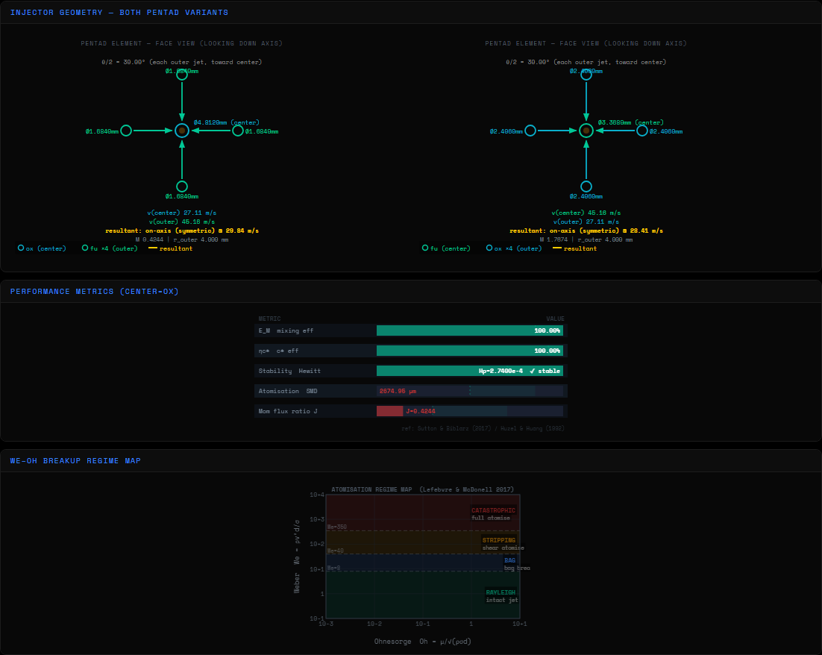Click the 'We=8' threshold label

[x=334, y=568]
